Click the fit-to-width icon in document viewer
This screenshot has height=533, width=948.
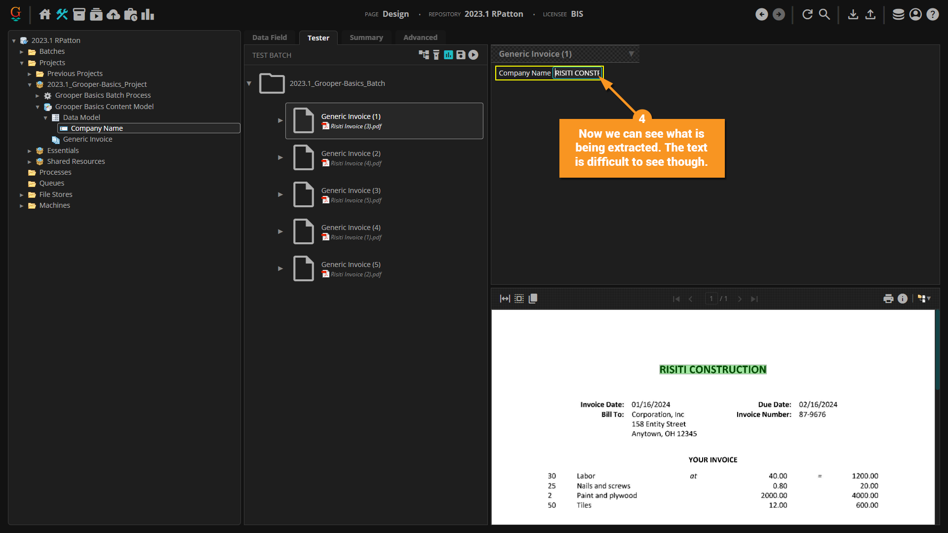pos(505,299)
